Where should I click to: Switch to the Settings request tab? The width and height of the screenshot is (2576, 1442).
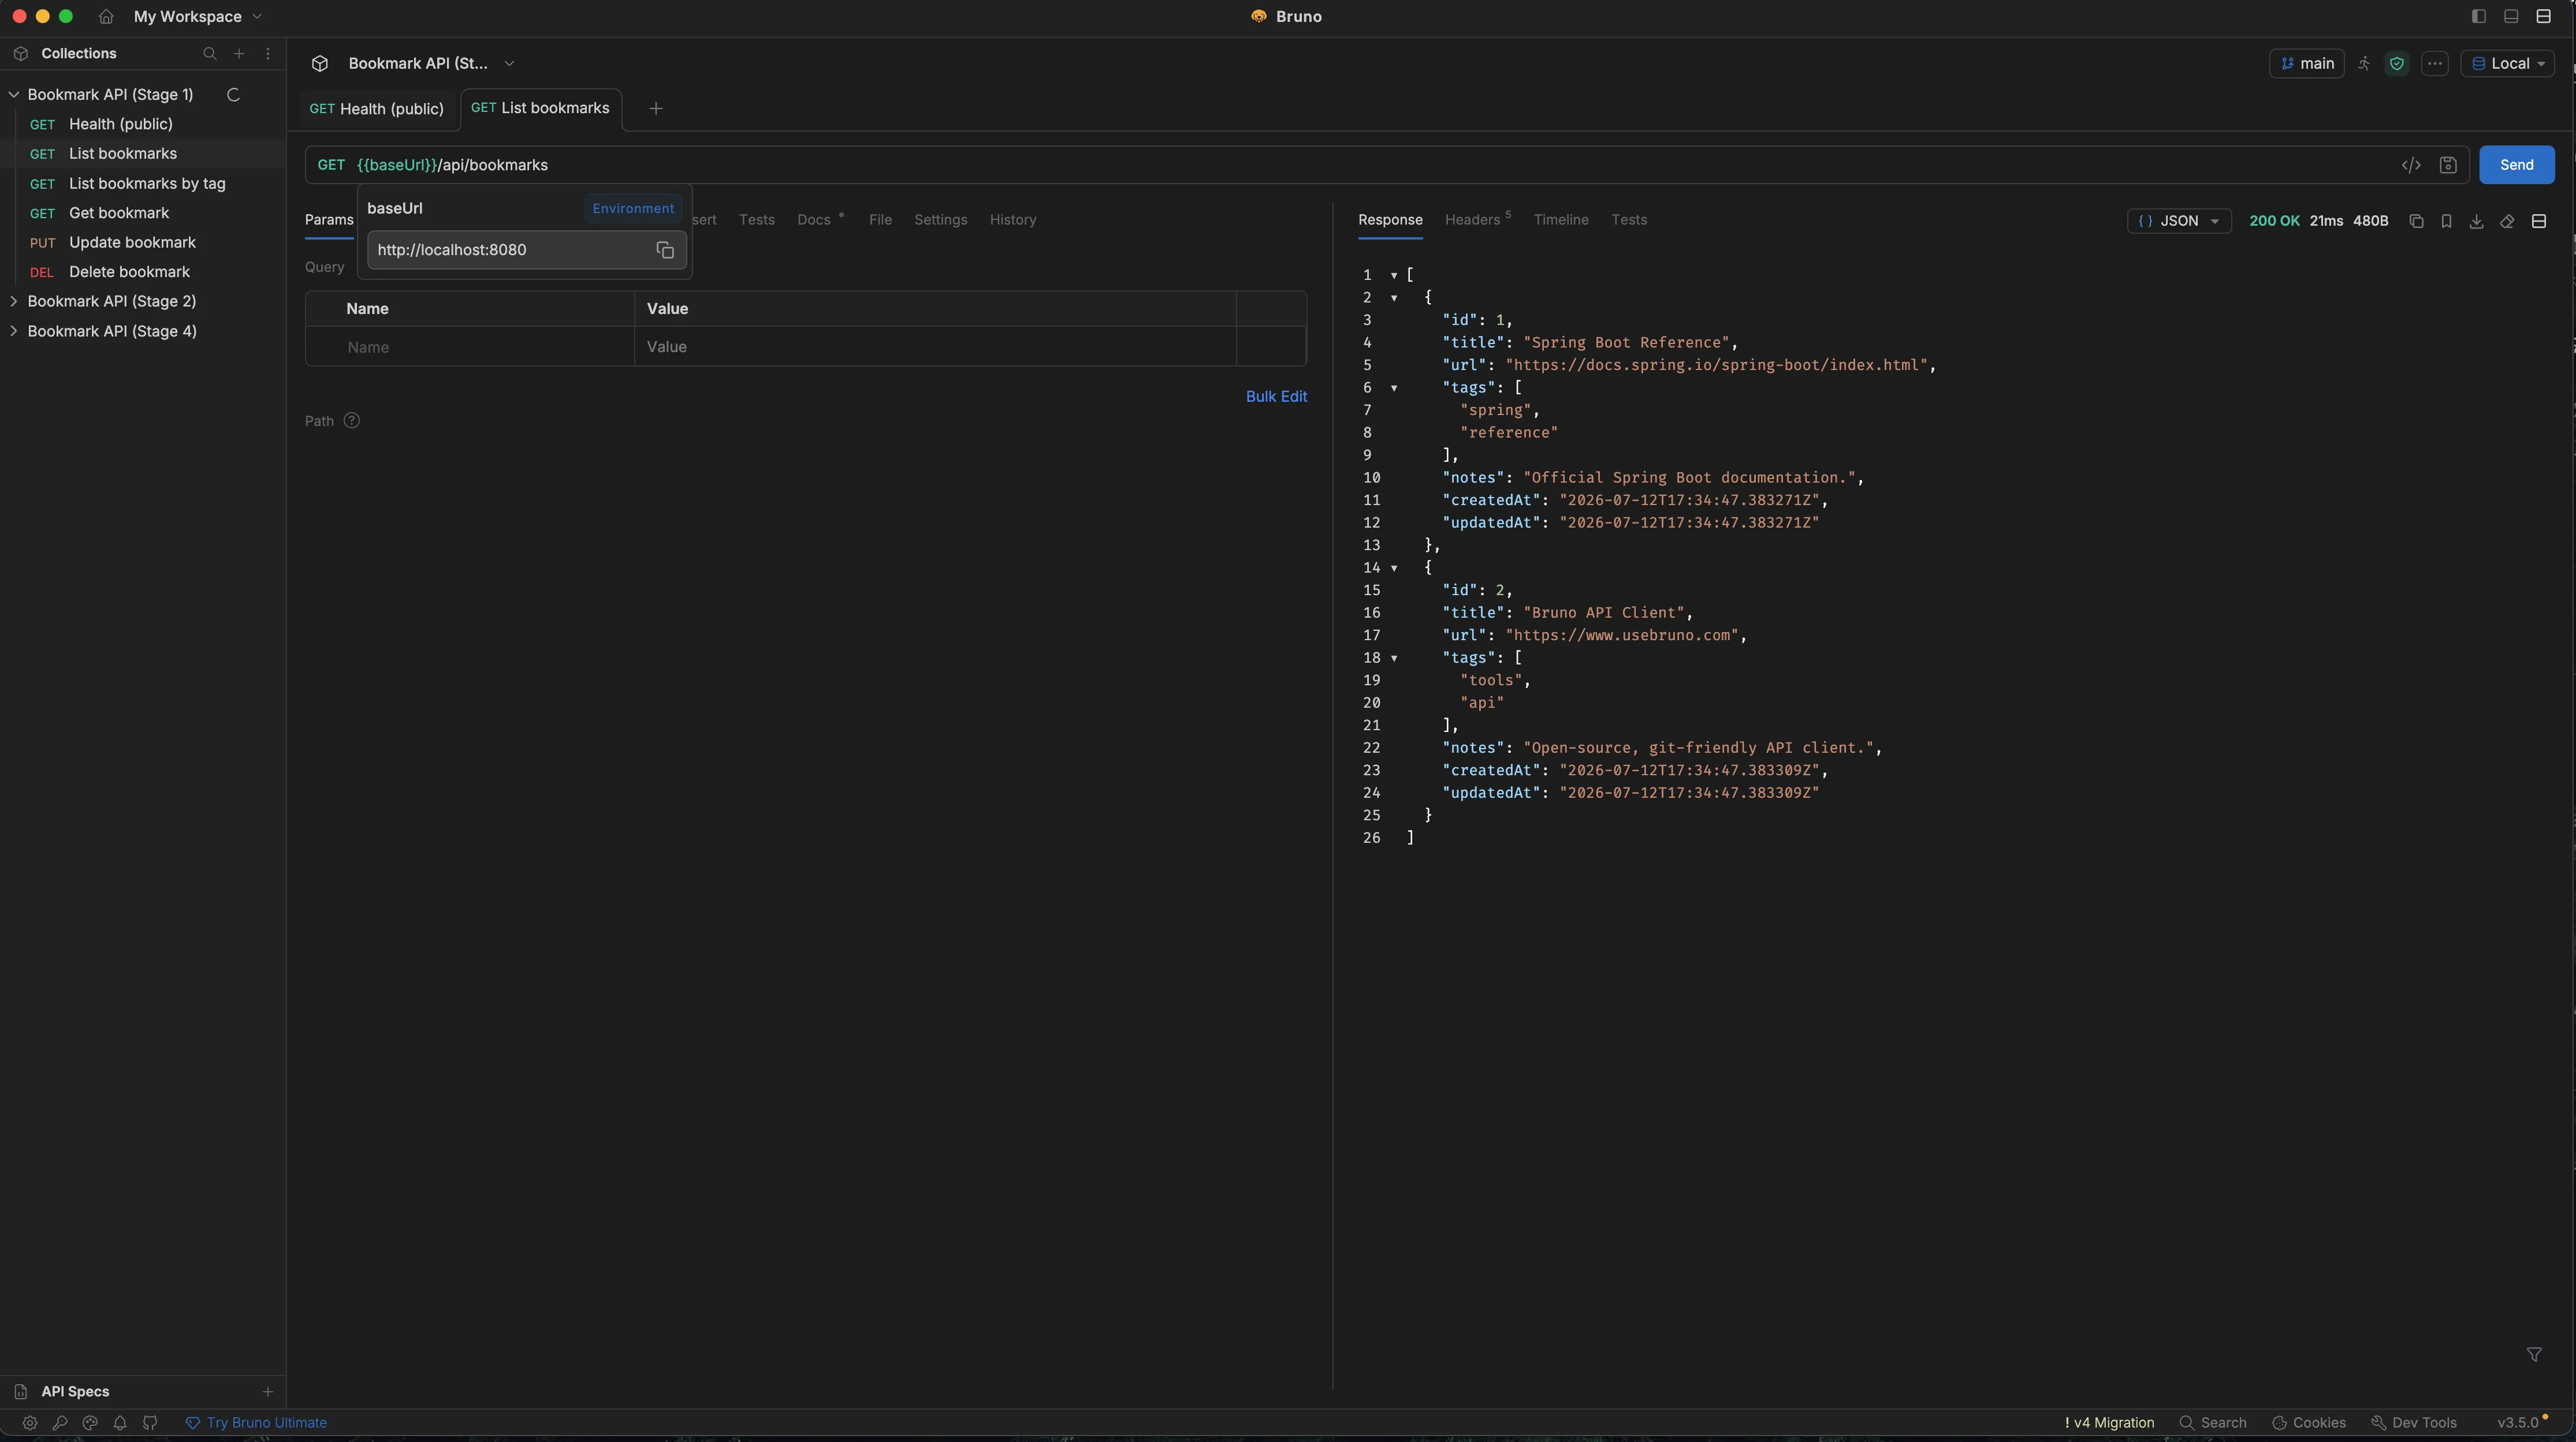point(940,220)
